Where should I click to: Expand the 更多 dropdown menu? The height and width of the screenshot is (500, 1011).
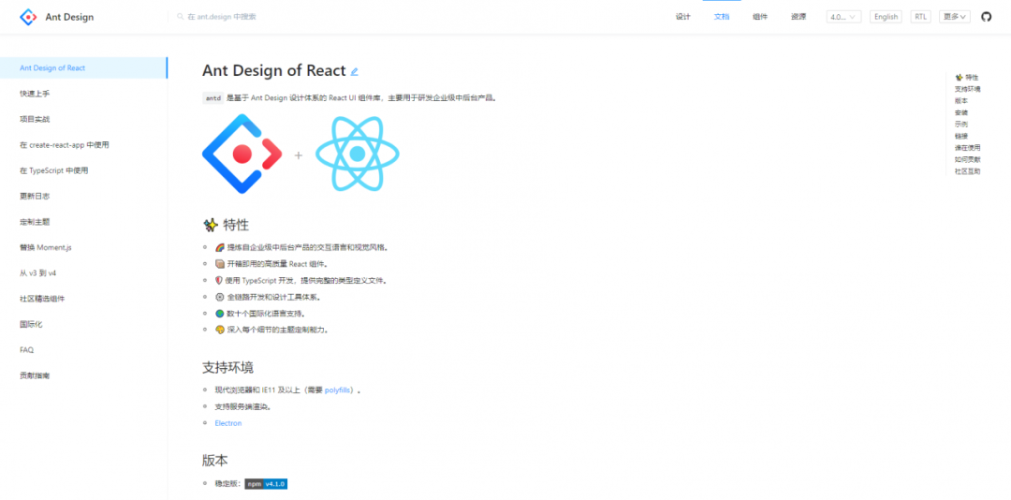click(x=955, y=17)
